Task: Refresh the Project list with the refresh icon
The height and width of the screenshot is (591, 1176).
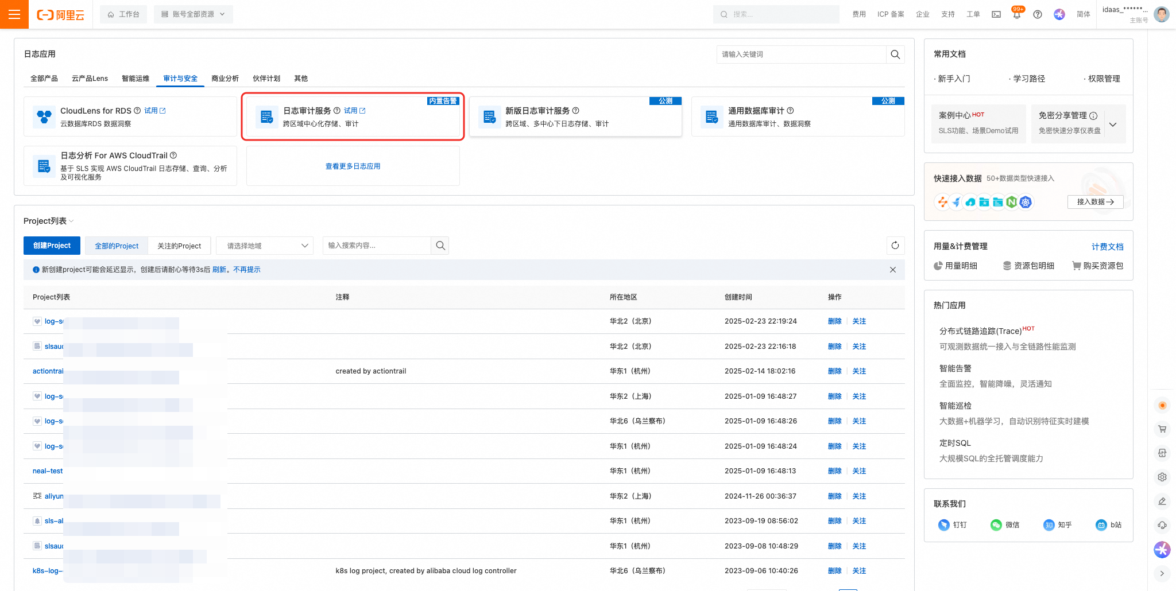Action: [895, 246]
